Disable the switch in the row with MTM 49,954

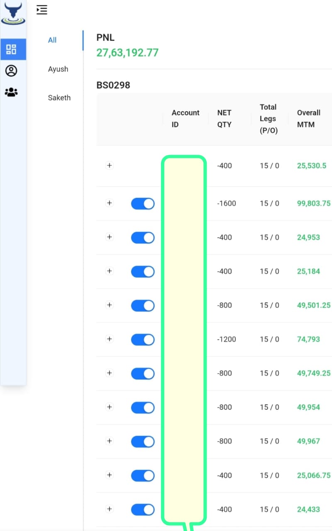[143, 407]
